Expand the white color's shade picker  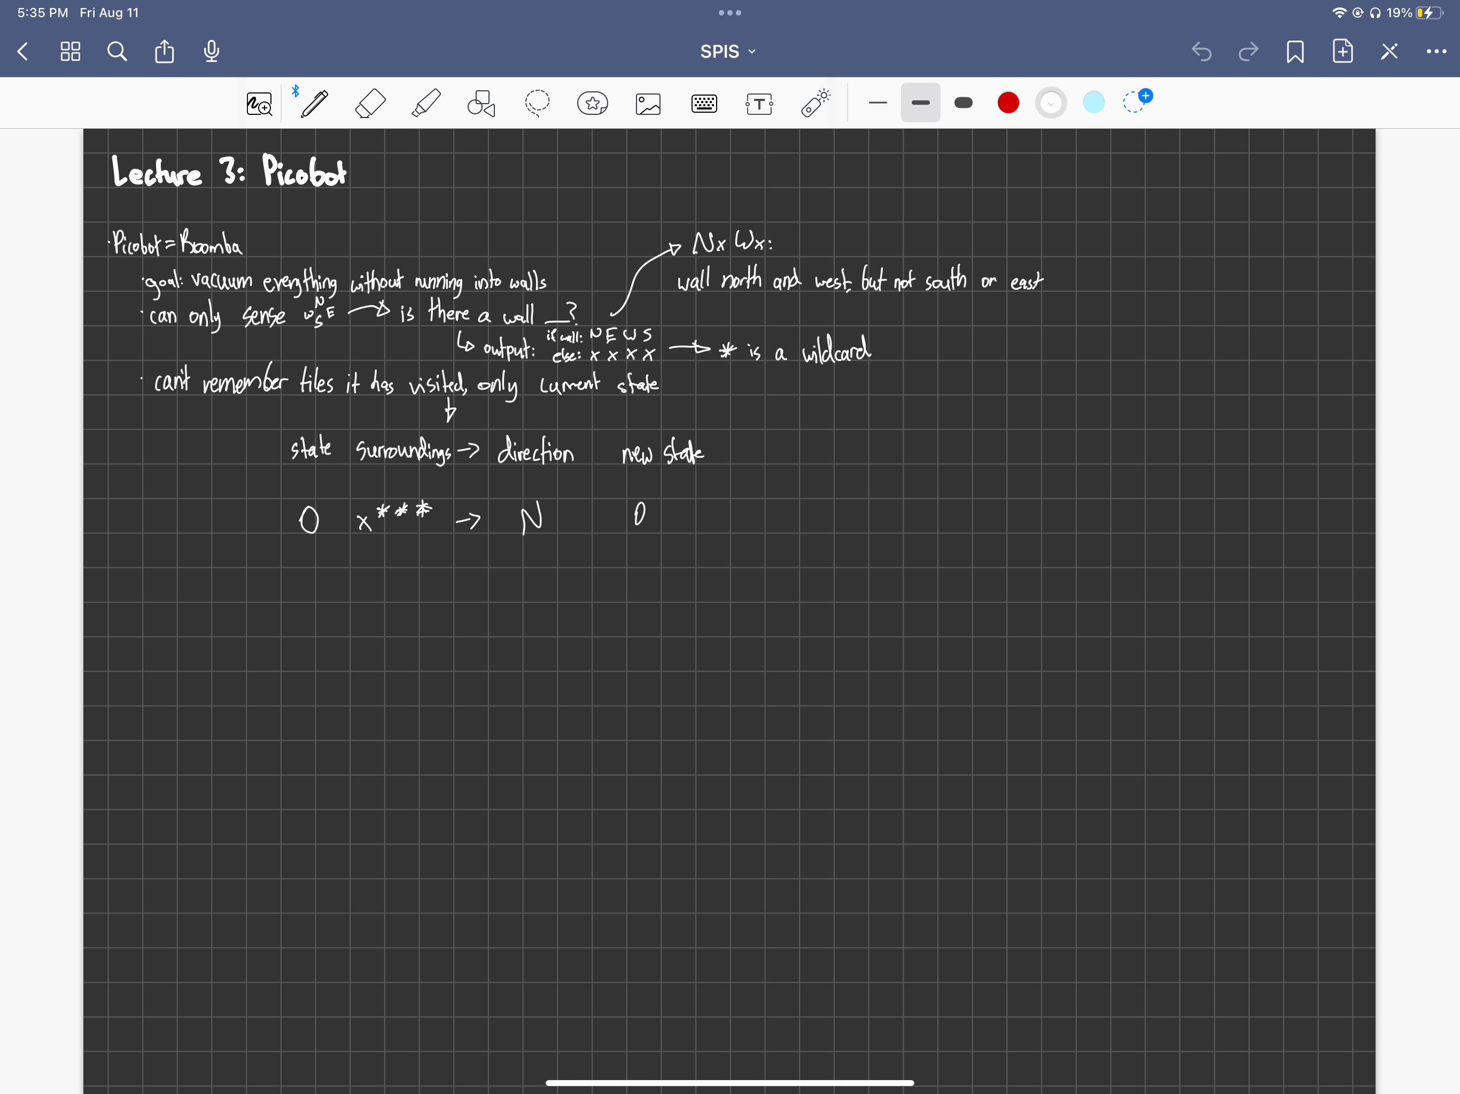tap(1050, 103)
